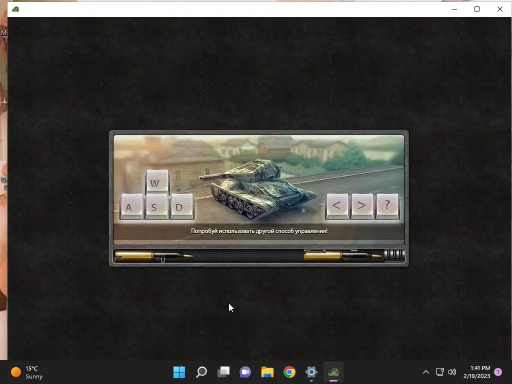This screenshot has height=384, width=512.
Task: Close the game window
Action: (x=500, y=9)
